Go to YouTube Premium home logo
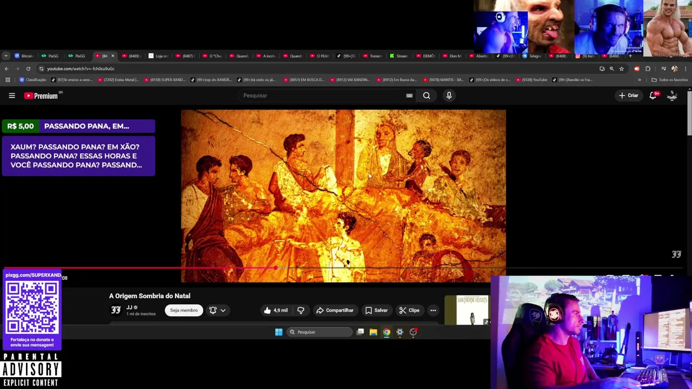Image resolution: width=692 pixels, height=389 pixels. coord(41,96)
